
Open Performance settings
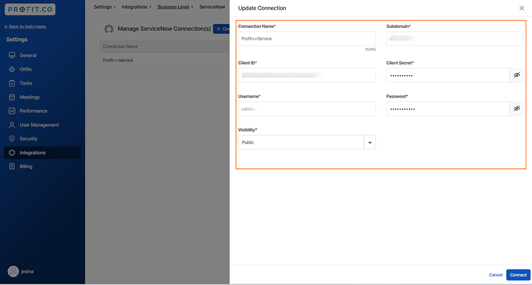tap(42, 111)
